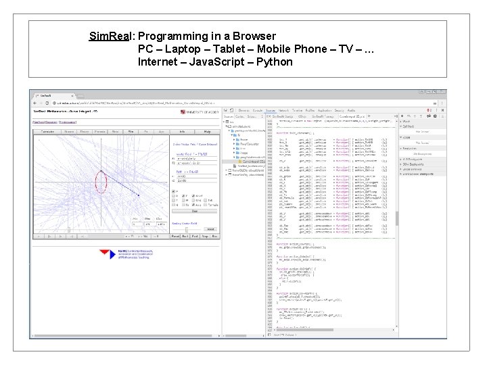Screen dimensions: 487x365
Task: Click the Step over debugger icon
Action: point(409,116)
